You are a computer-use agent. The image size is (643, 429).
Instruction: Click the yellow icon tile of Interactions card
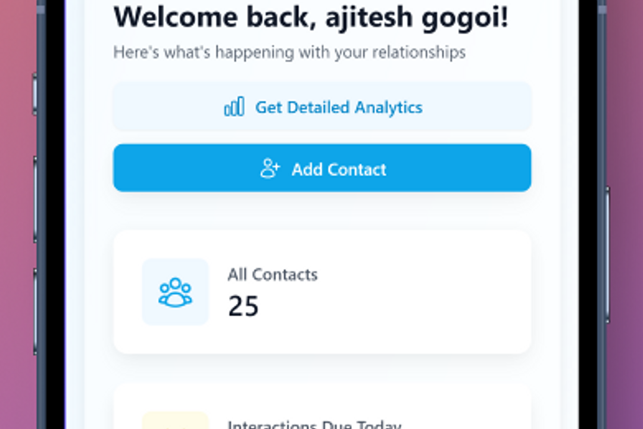pos(175,421)
